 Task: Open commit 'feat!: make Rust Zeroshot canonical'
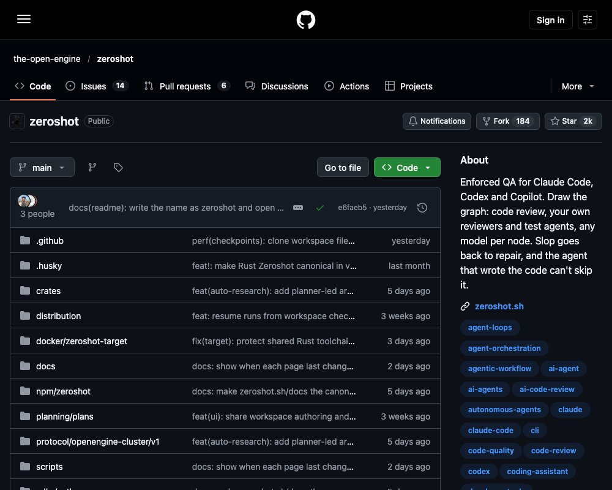pyautogui.click(x=274, y=266)
